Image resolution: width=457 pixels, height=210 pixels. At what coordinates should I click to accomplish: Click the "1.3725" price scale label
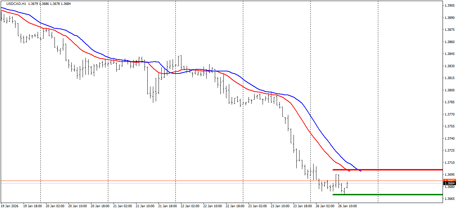click(x=450, y=150)
